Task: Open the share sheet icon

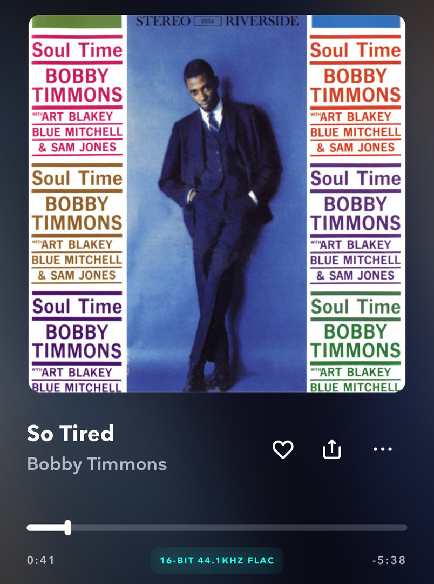Action: [x=332, y=449]
